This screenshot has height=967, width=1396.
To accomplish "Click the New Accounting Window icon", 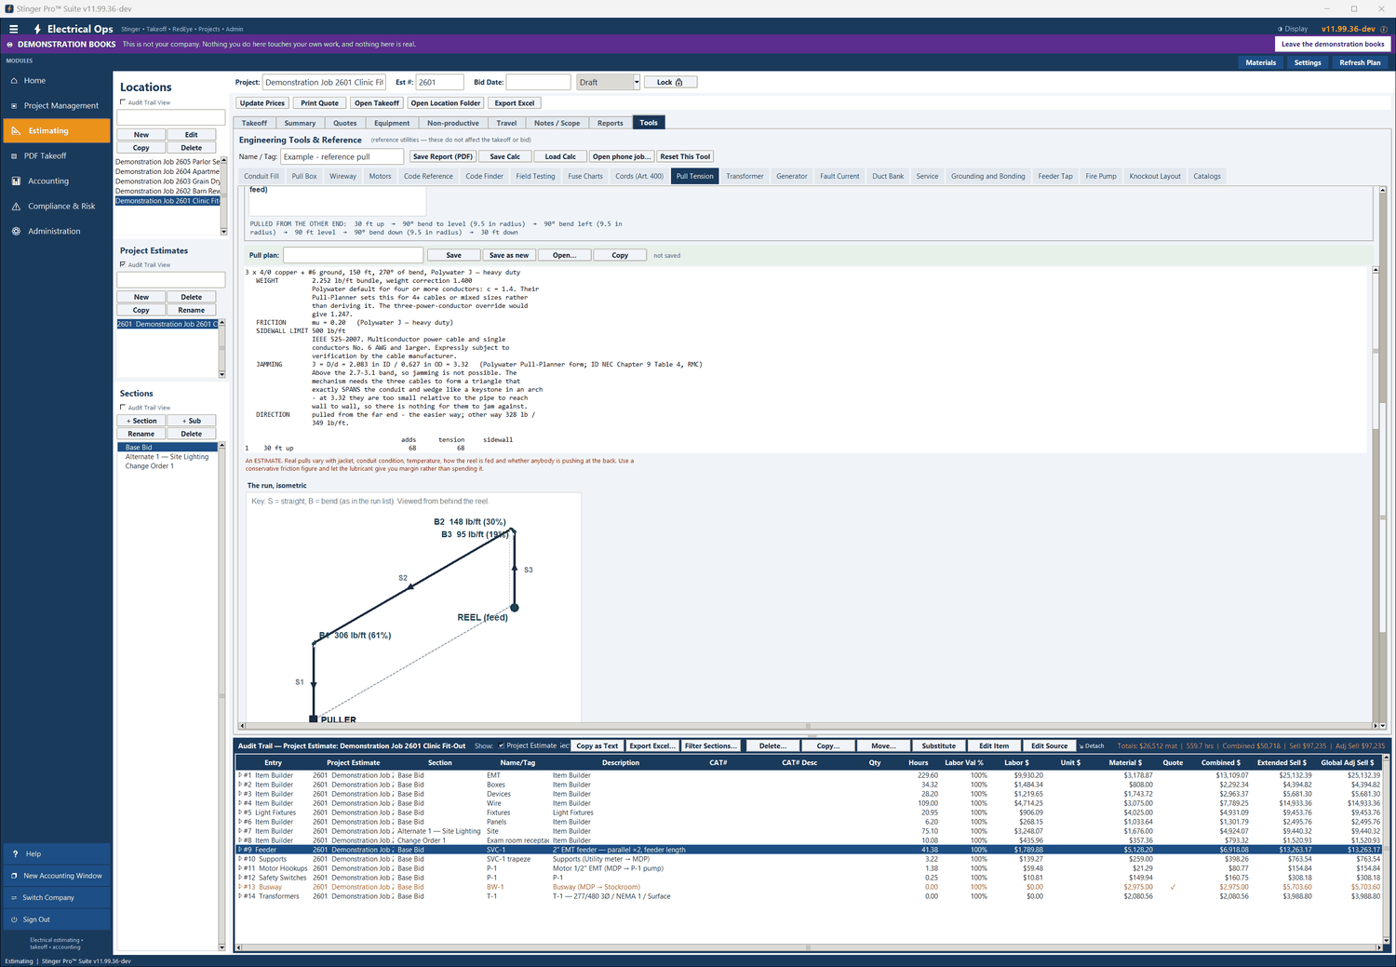I will pyautogui.click(x=14, y=876).
